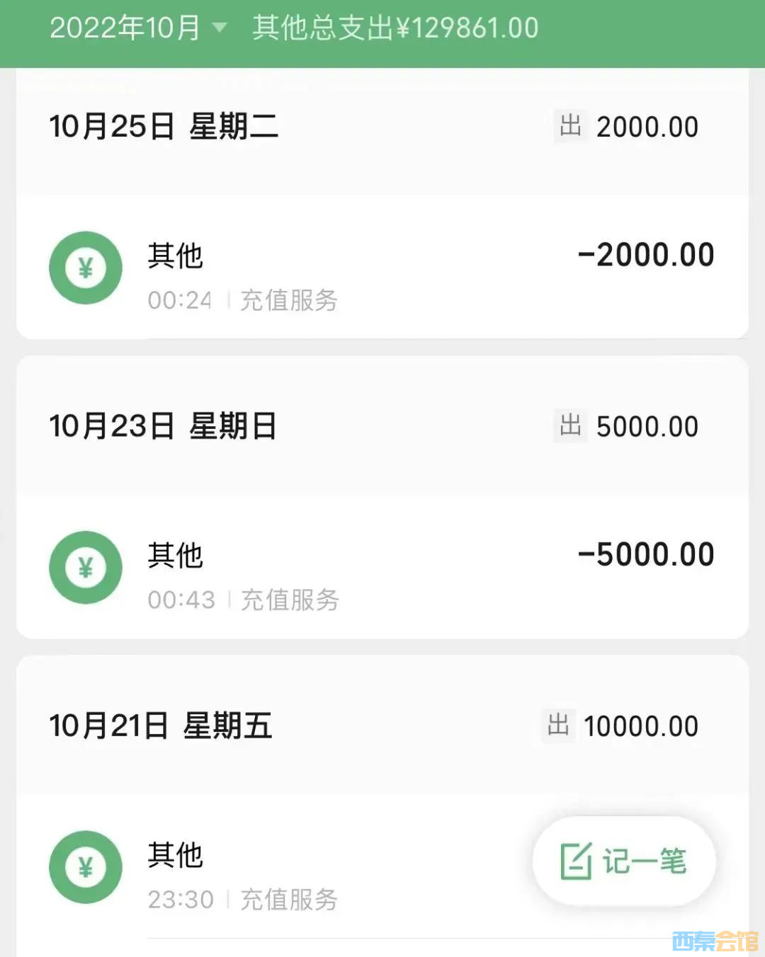Open the 2022年10月 month dropdown arrow
765x957 pixels.
[220, 28]
